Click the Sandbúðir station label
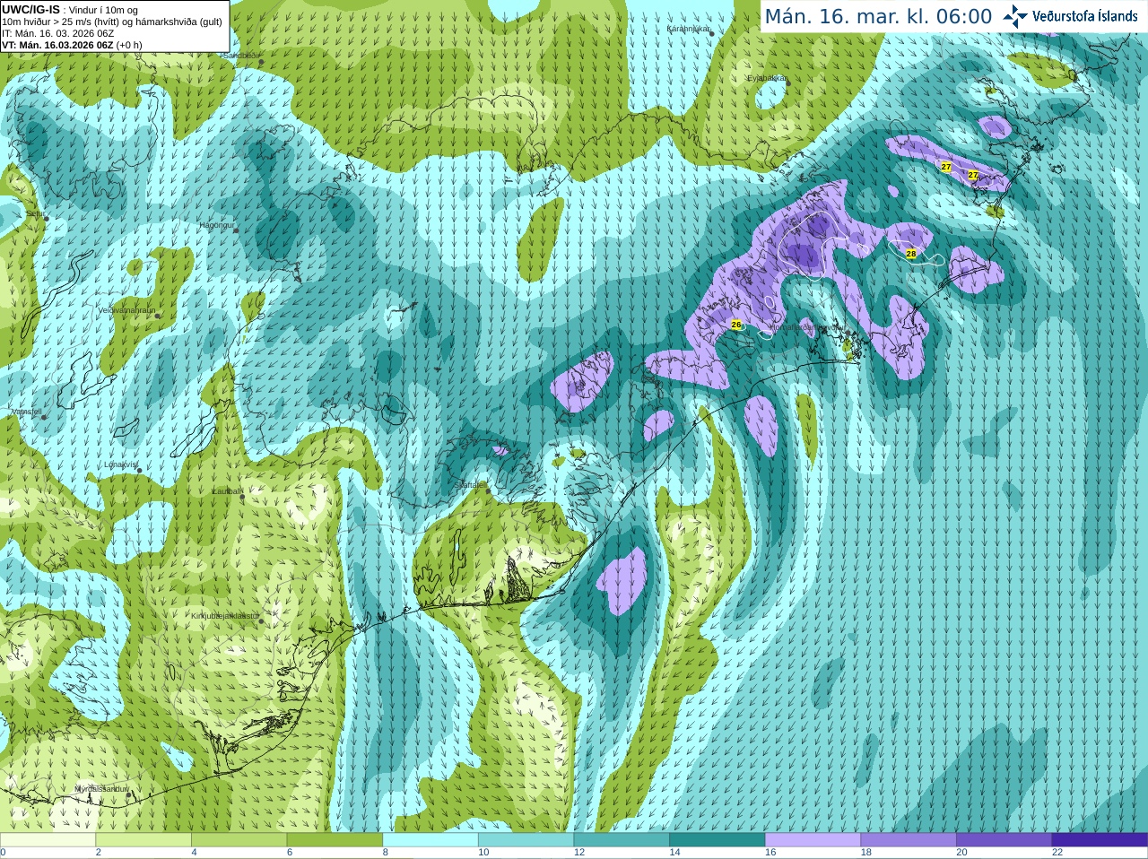 click(x=240, y=56)
